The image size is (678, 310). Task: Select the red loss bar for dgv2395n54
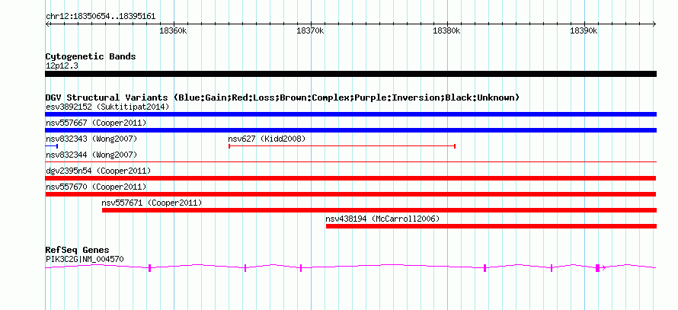click(350, 178)
